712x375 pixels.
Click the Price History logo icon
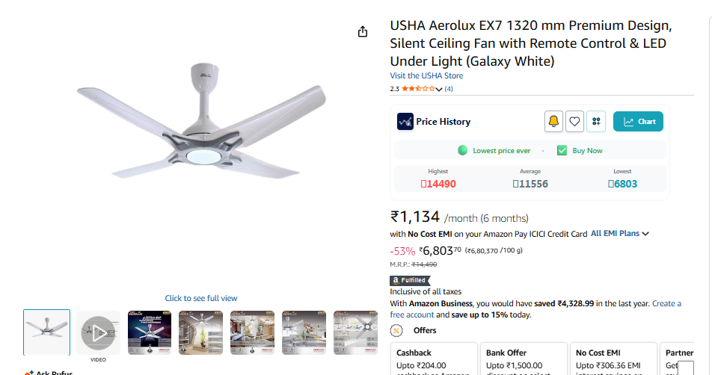tap(405, 122)
